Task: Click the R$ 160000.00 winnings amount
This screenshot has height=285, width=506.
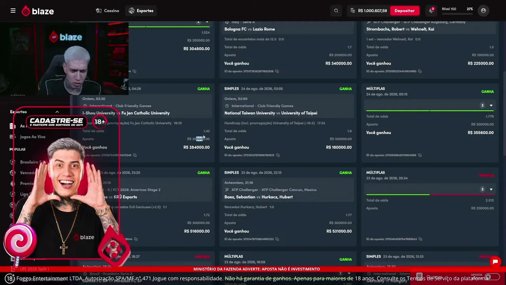Action: 339,147
